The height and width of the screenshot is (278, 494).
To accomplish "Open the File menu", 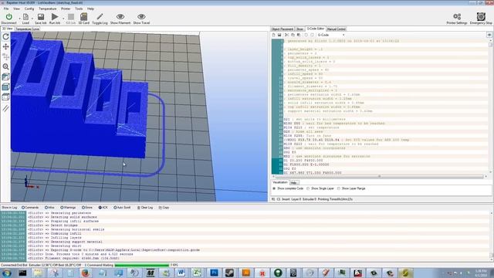I will click(x=6, y=8).
